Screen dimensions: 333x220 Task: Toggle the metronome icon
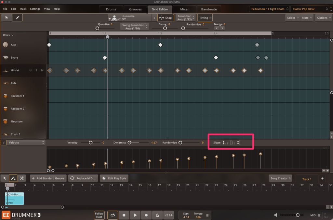coord(157,215)
